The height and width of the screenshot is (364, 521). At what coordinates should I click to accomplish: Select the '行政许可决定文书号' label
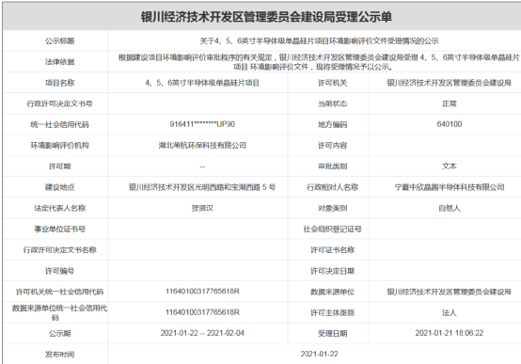60,103
